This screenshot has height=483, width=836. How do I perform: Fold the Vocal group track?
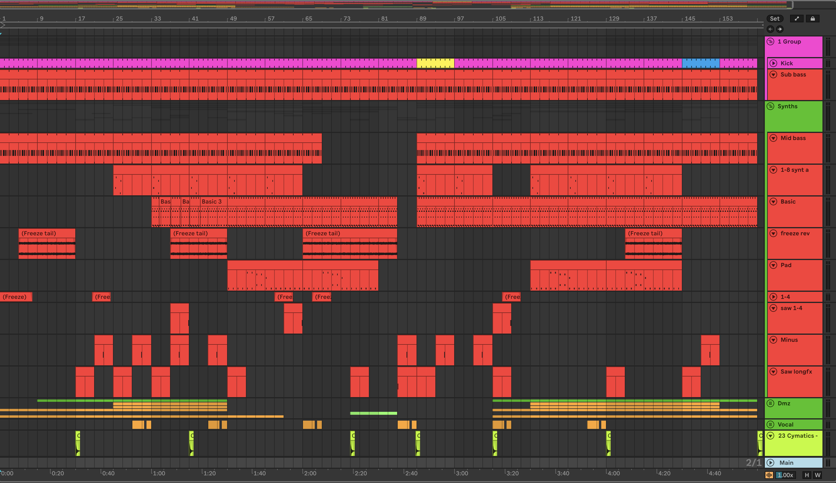pyautogui.click(x=771, y=424)
